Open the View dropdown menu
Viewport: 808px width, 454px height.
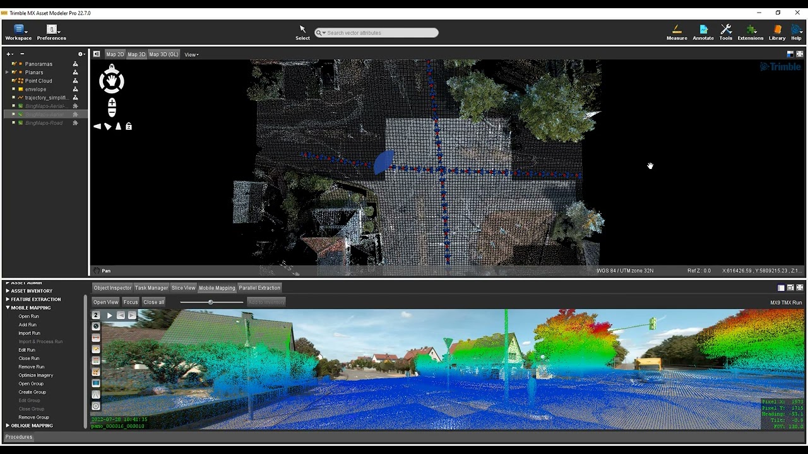191,54
